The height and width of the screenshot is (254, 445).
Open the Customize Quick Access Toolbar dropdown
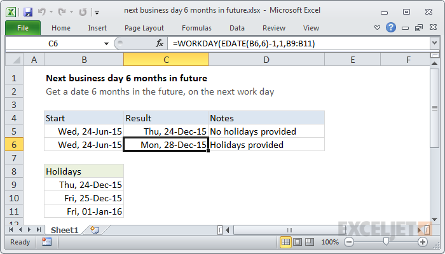(96, 11)
